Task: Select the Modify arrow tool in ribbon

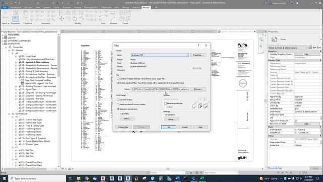Action: click(6, 15)
